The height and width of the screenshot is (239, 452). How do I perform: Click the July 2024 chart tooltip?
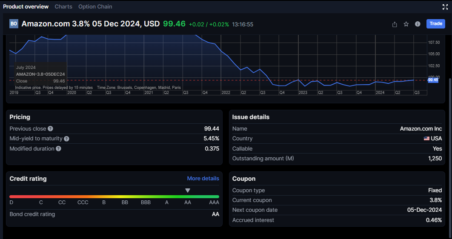click(40, 74)
